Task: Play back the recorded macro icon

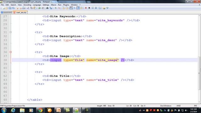Action: pyautogui.click(x=93, y=8)
